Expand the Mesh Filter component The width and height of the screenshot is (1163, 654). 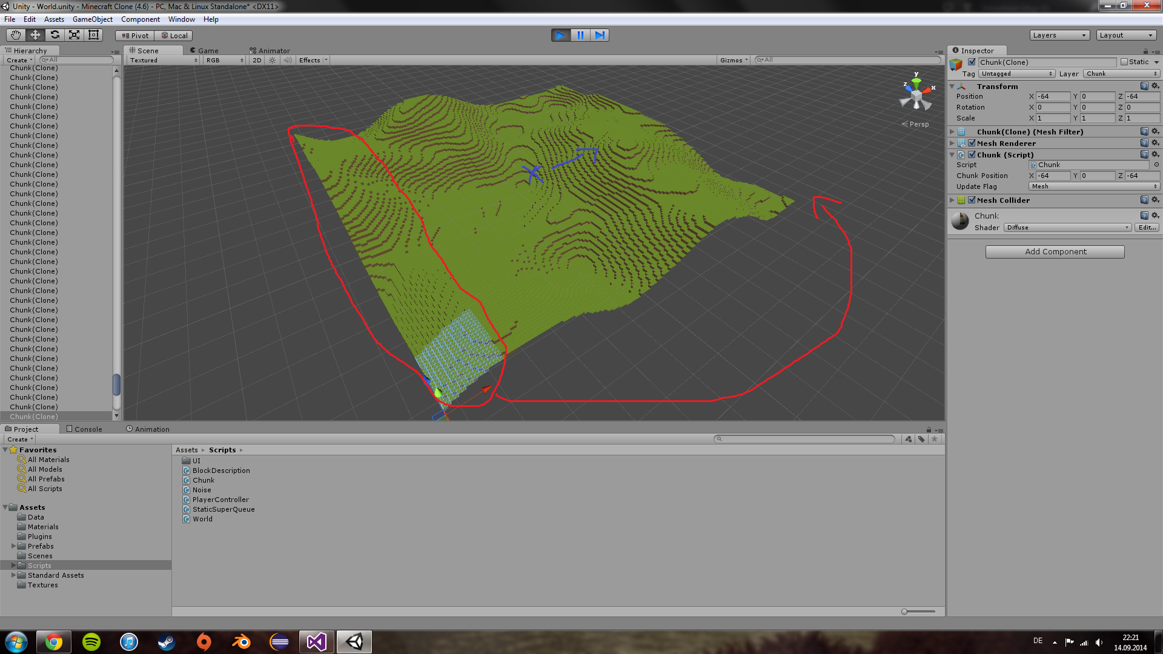[x=952, y=131]
